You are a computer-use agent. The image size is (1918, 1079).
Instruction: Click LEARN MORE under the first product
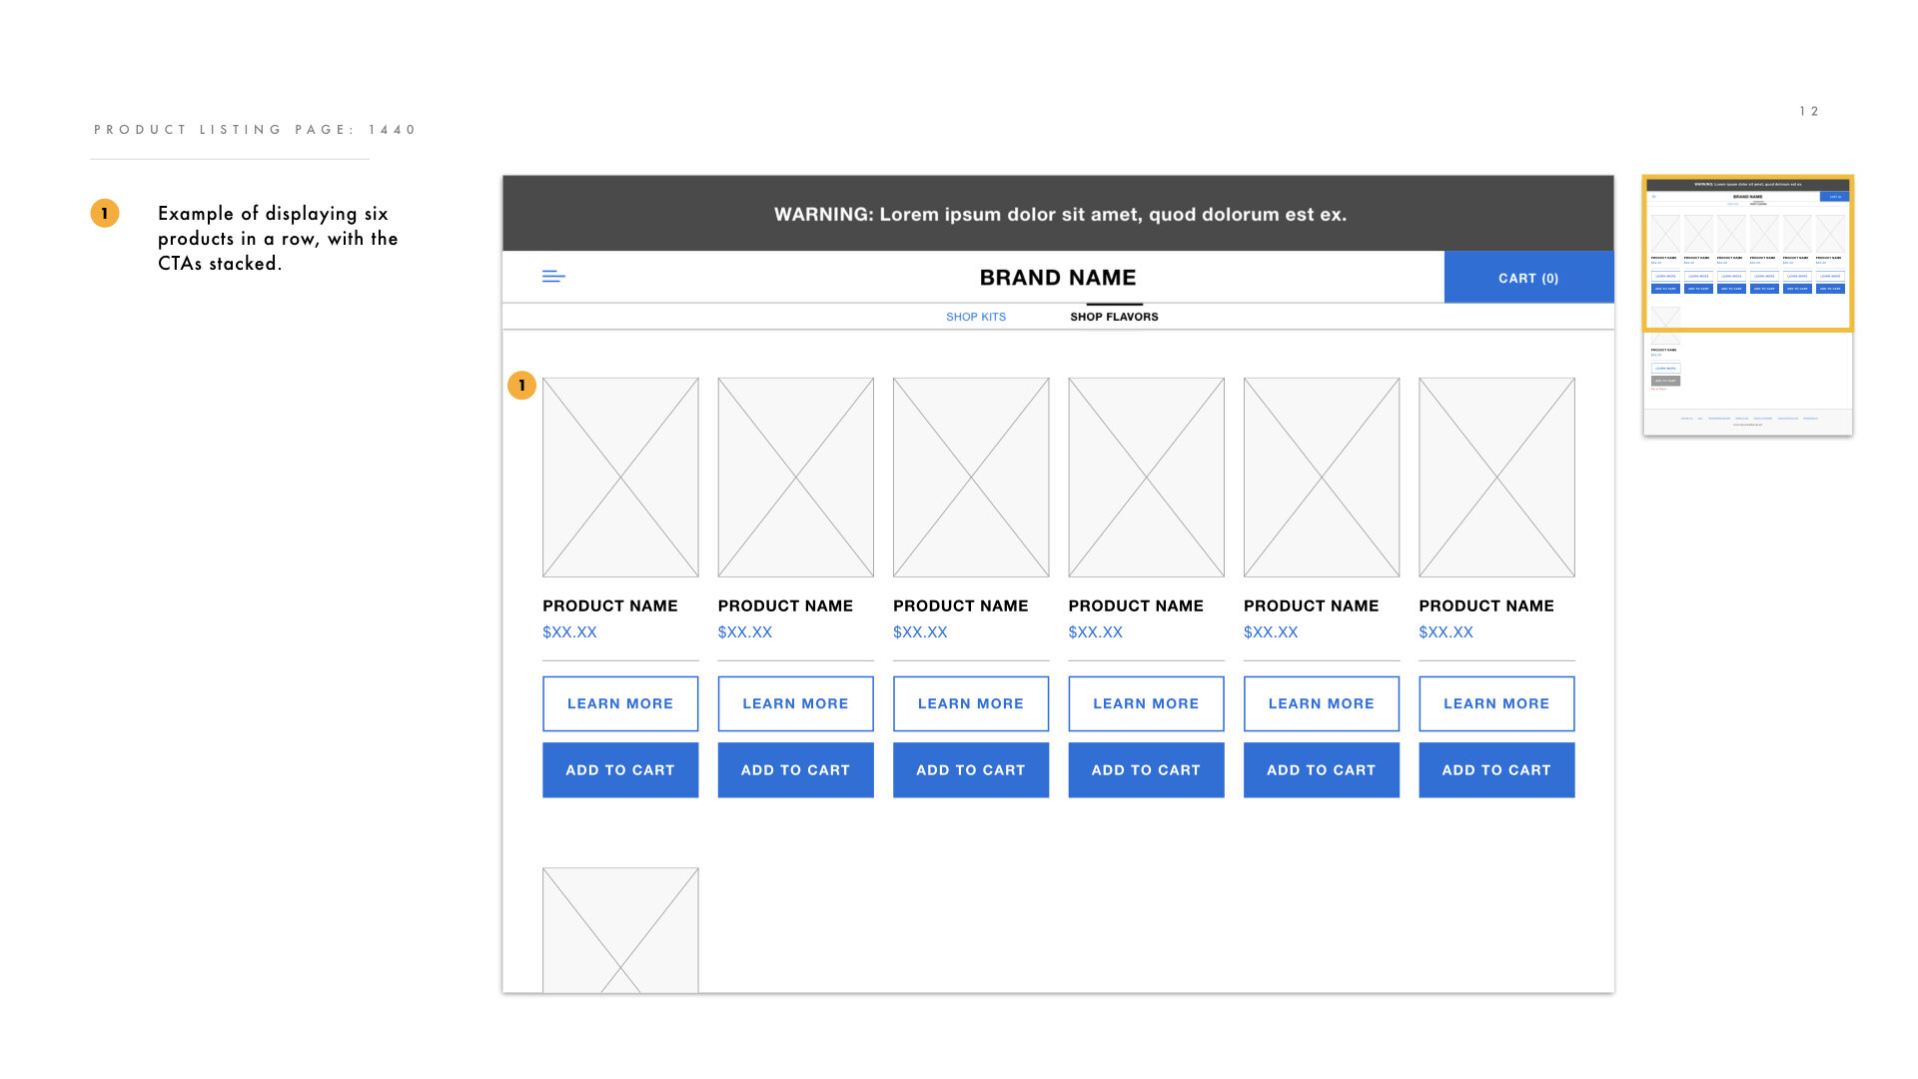click(620, 703)
